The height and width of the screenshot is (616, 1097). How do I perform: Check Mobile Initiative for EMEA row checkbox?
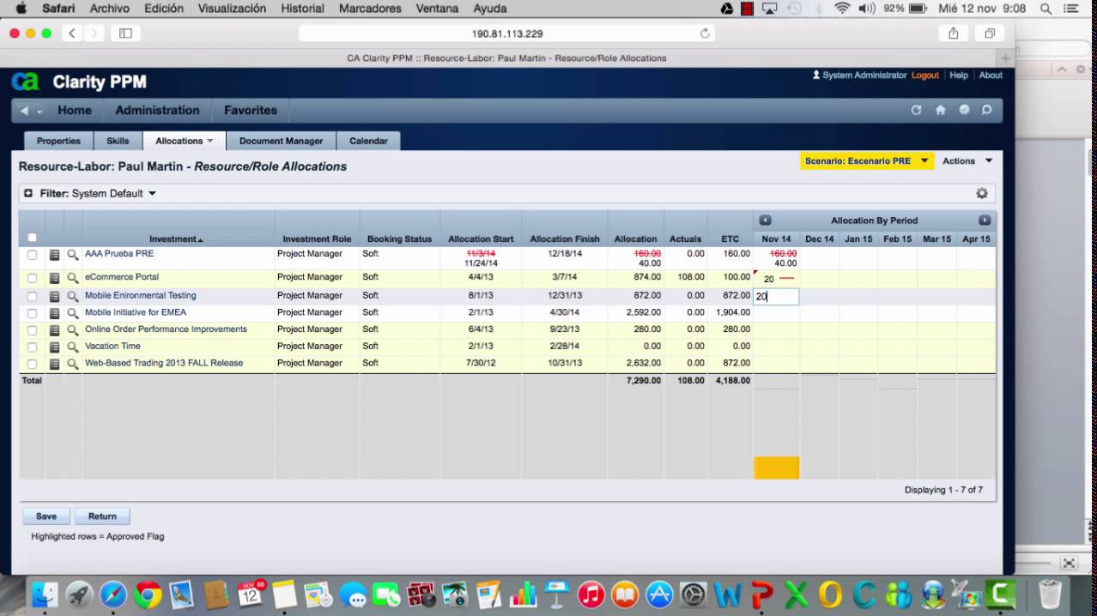pos(32,313)
